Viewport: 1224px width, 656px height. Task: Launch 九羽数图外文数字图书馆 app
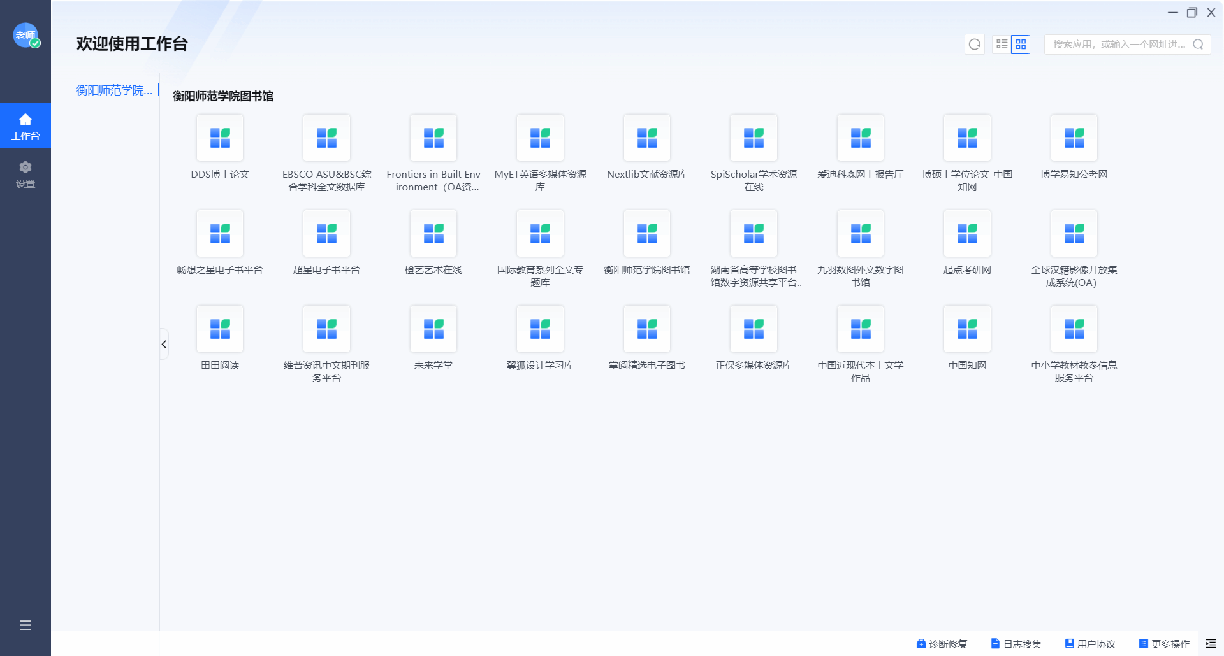[861, 233]
